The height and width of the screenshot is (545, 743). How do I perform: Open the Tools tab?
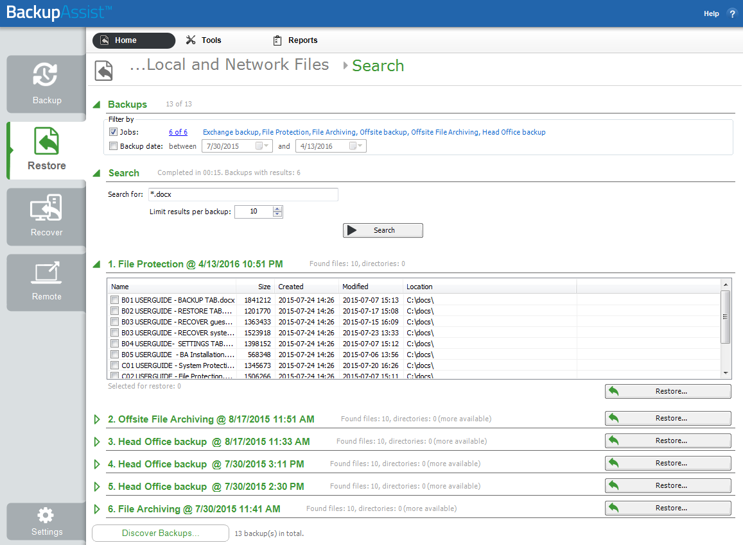204,40
